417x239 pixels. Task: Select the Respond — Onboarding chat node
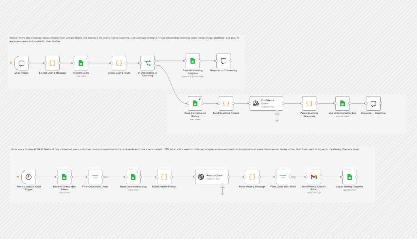click(224, 61)
